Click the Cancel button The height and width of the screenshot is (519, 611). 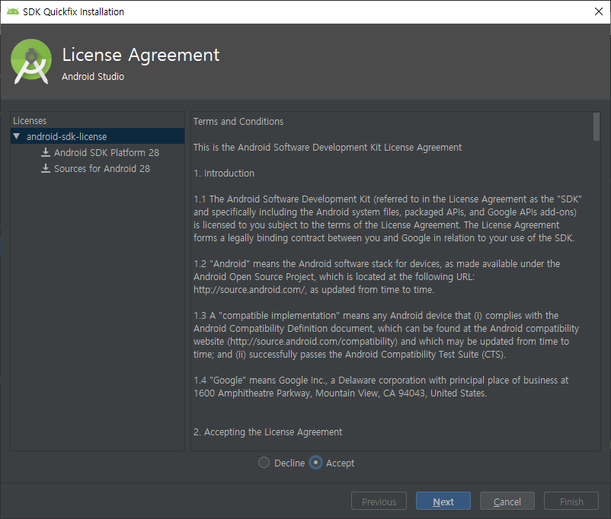pos(507,501)
